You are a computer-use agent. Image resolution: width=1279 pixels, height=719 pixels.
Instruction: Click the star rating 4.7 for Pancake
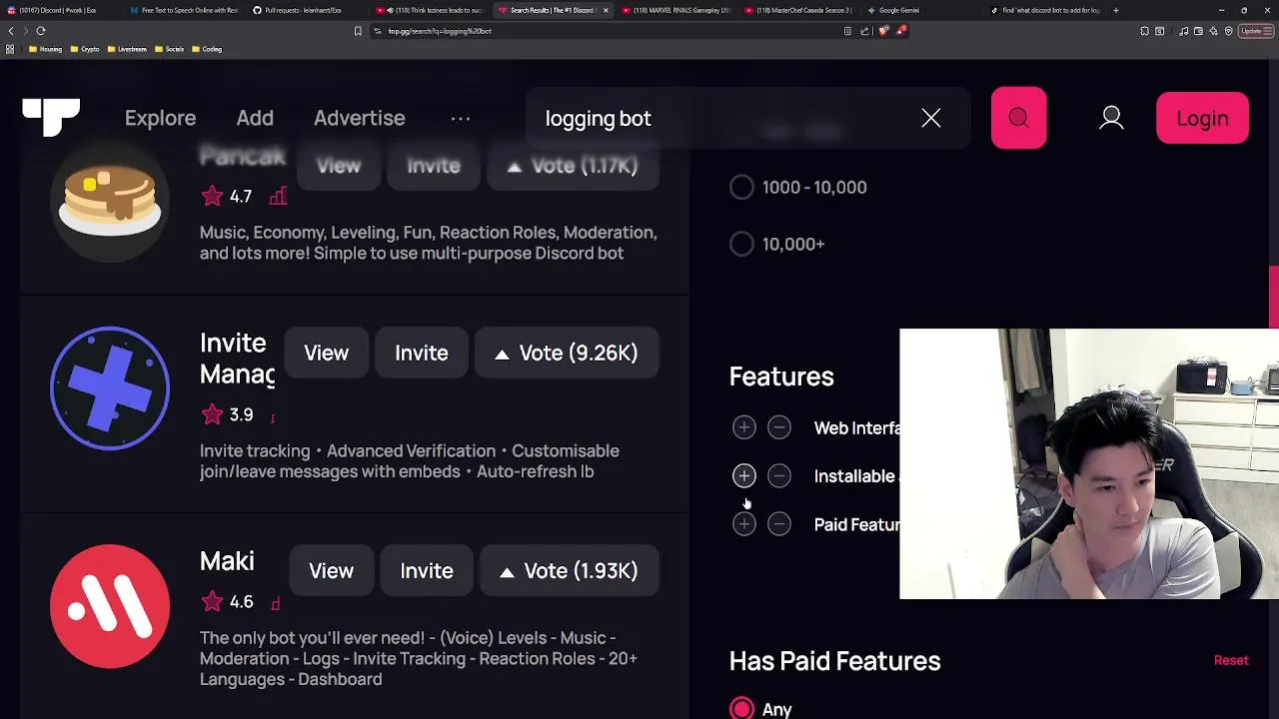coord(227,196)
